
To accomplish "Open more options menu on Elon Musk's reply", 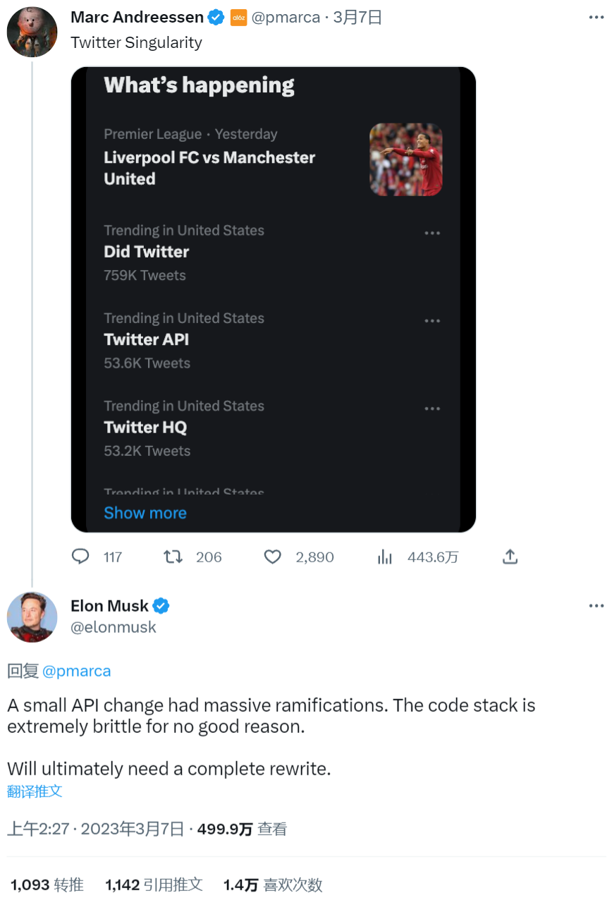I will coord(596,605).
